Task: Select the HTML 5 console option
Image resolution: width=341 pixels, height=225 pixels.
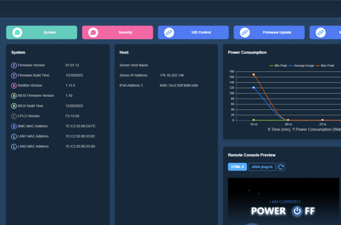Action: 237,167
